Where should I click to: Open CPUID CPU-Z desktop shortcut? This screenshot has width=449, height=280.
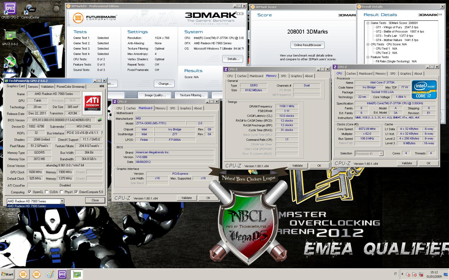(10, 11)
